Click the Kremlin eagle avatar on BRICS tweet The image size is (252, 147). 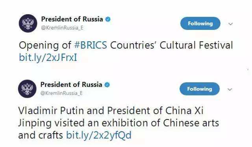tap(28, 24)
